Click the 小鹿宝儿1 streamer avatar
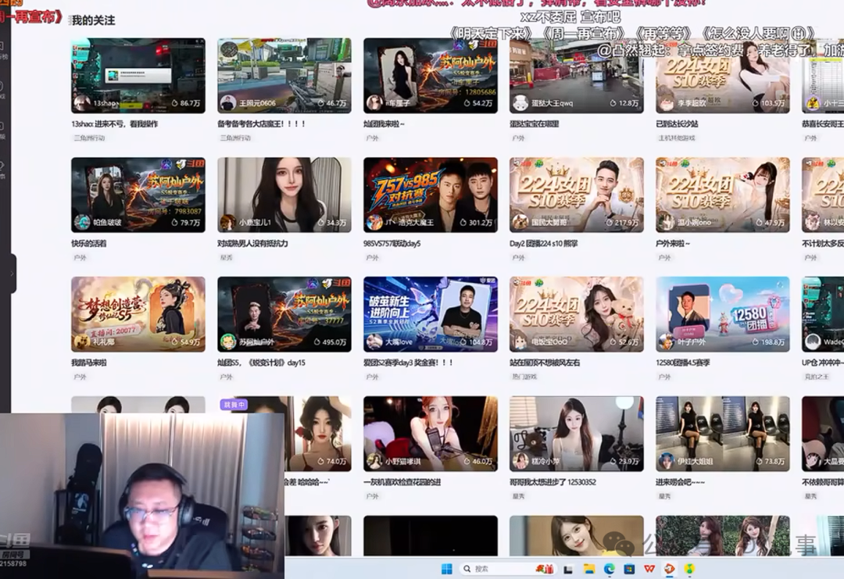Viewport: 844px width, 579px height. (x=228, y=222)
